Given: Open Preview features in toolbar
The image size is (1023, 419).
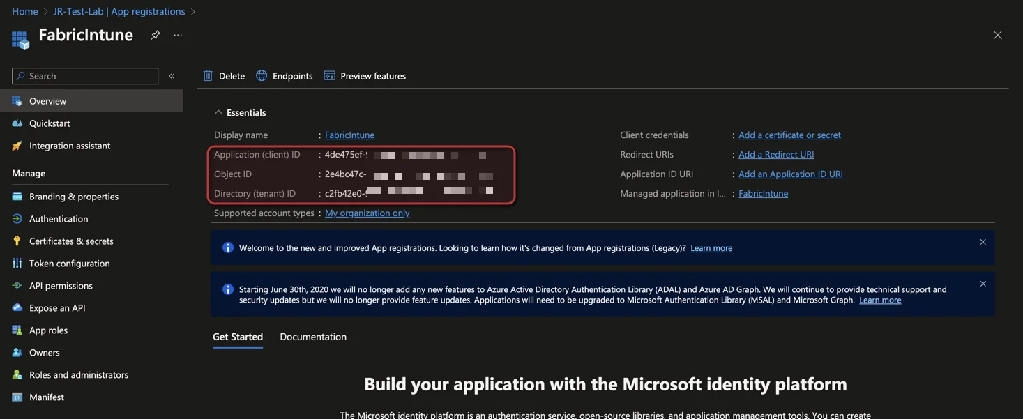Looking at the screenshot, I should [x=365, y=75].
